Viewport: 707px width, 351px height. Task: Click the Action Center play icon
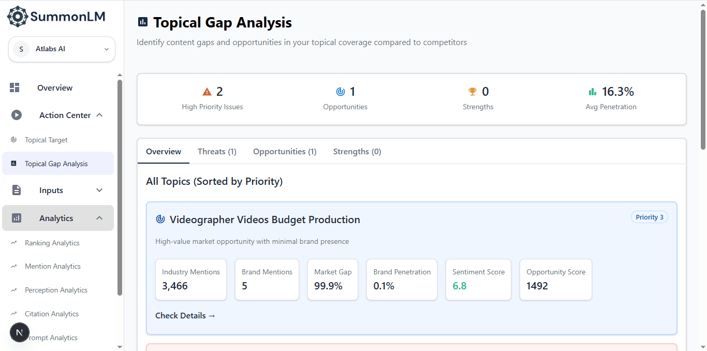click(x=17, y=115)
